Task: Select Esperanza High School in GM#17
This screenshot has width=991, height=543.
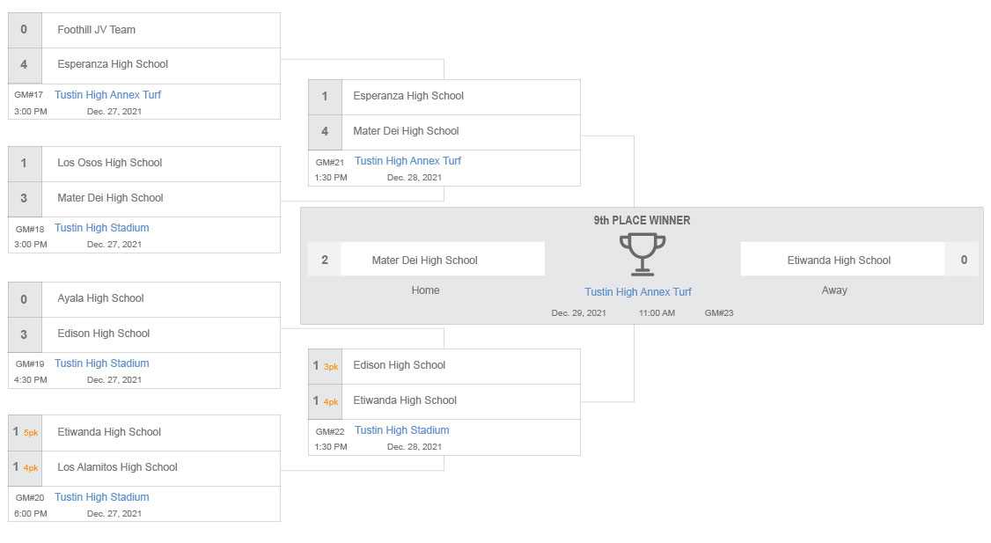Action: pos(144,65)
